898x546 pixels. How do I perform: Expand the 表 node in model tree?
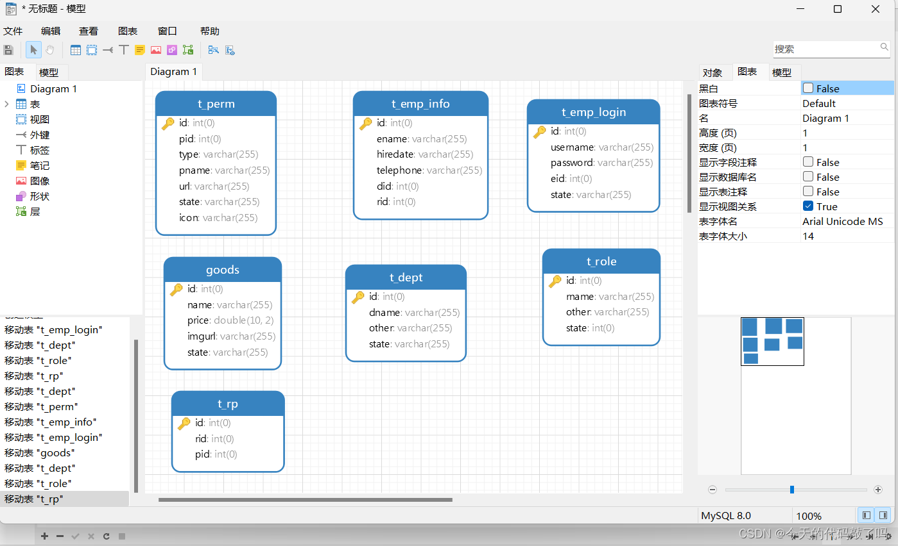[6, 104]
